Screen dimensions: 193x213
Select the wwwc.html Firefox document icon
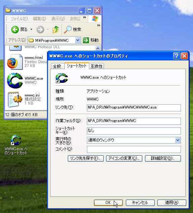pyautogui.click(x=15, y=62)
